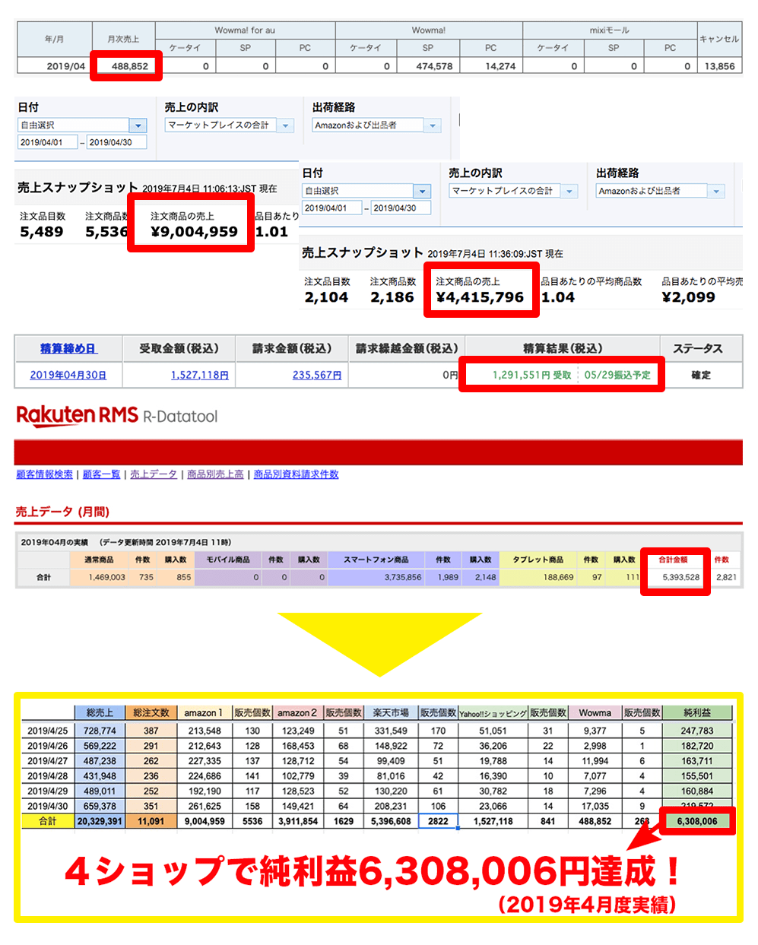Open the 精算締め日 column header link
758x945 pixels.
tap(68, 348)
